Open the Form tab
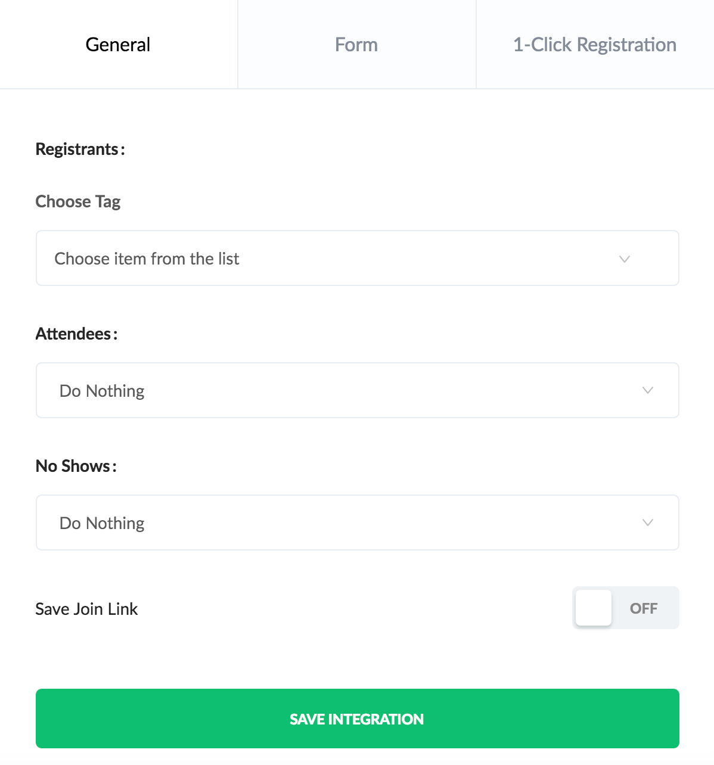Viewport: 714px width, 765px height. pyautogui.click(x=356, y=45)
